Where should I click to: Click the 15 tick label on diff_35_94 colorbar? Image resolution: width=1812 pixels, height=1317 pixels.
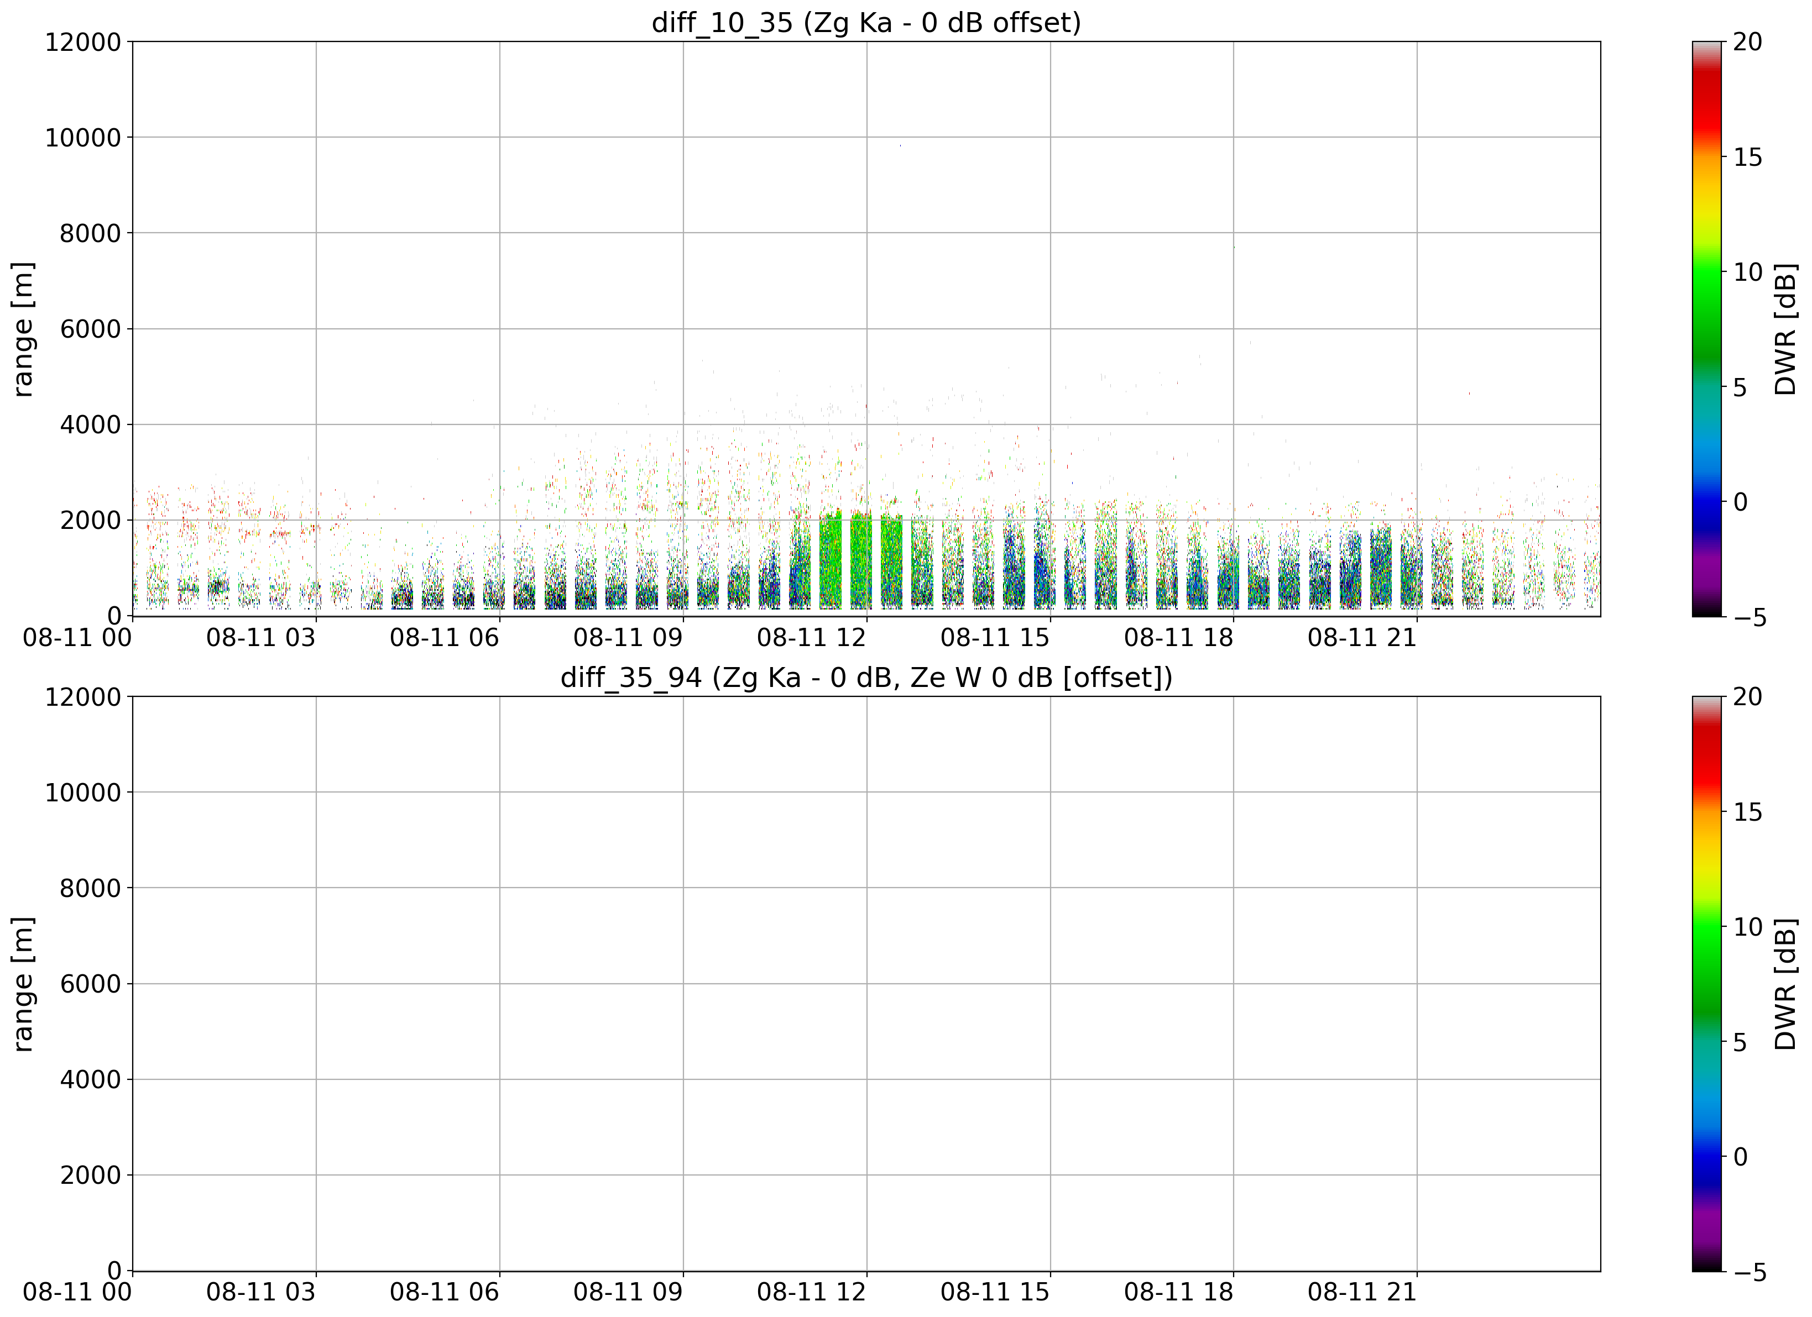point(1747,812)
